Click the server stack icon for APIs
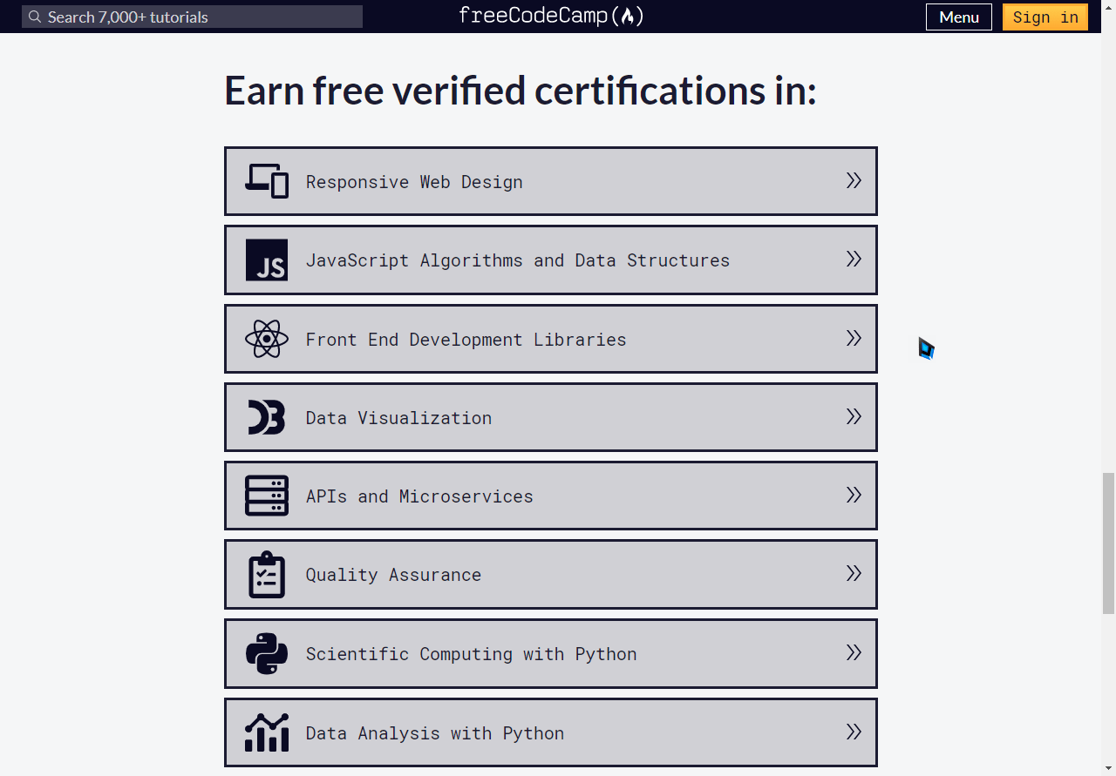This screenshot has width=1116, height=776. point(267,496)
